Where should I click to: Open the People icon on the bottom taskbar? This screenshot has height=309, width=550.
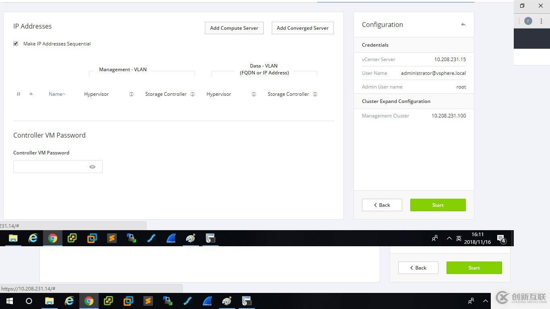pos(471,301)
